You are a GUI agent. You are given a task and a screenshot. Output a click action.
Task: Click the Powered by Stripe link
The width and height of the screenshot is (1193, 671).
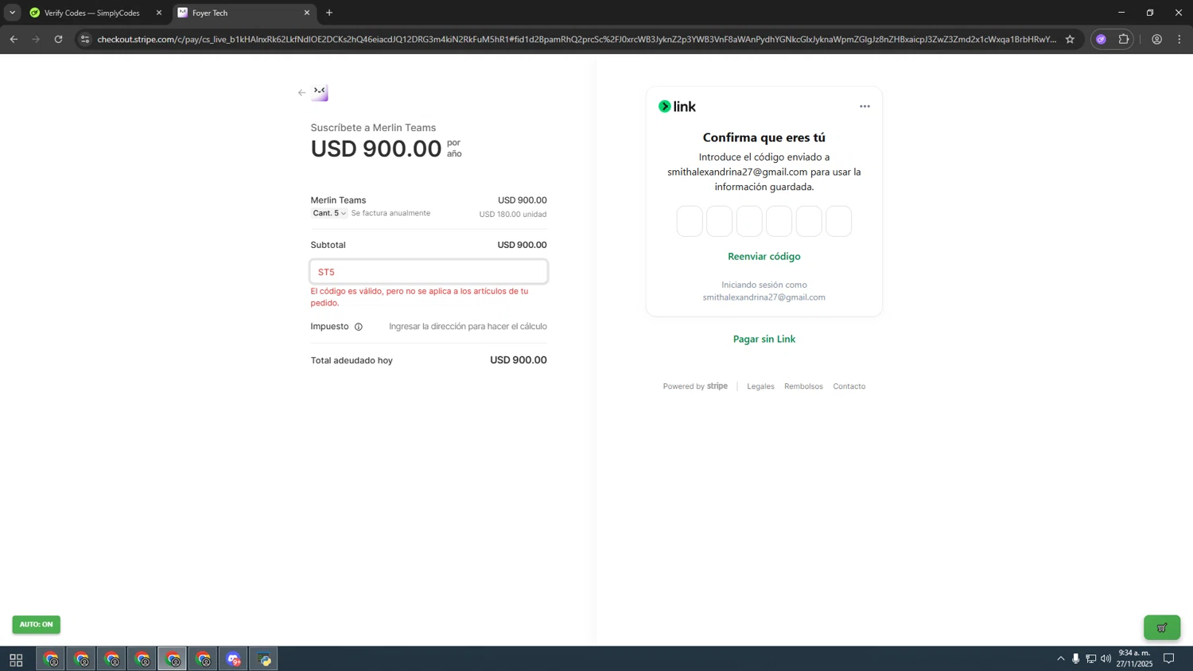pos(695,386)
